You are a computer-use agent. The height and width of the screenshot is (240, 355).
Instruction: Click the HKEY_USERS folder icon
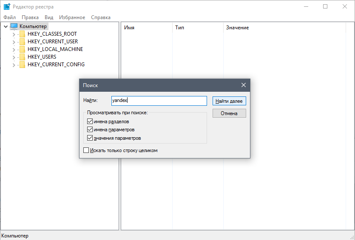pyautogui.click(x=23, y=57)
